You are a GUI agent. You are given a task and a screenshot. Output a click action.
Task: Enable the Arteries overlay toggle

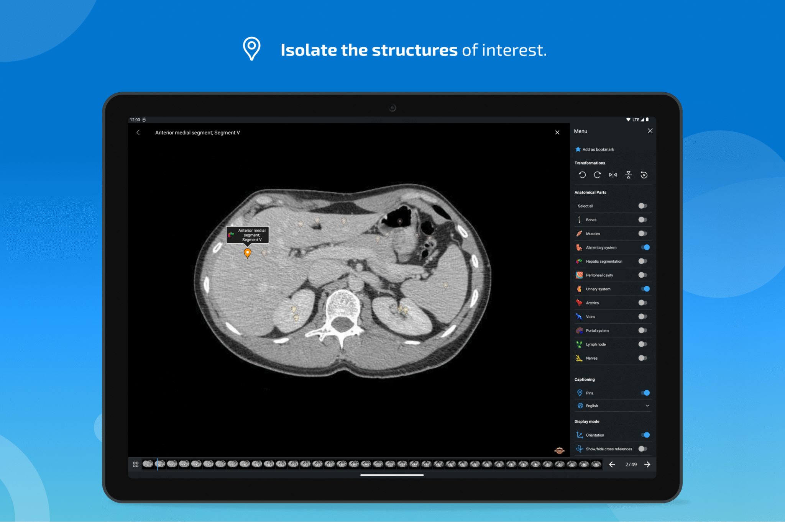click(x=642, y=303)
